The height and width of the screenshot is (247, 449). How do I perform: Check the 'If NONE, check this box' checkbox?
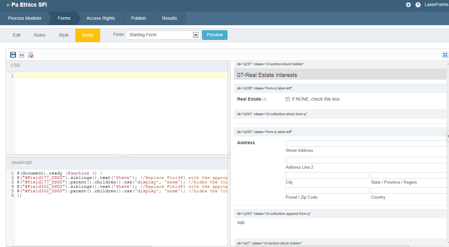pos(288,99)
